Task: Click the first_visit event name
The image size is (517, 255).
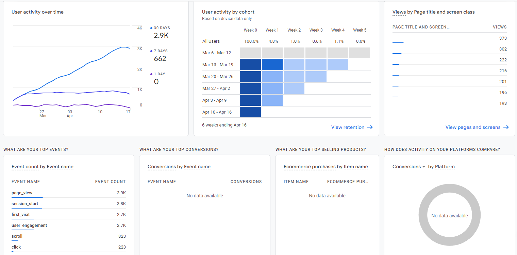Action: pyautogui.click(x=21, y=214)
